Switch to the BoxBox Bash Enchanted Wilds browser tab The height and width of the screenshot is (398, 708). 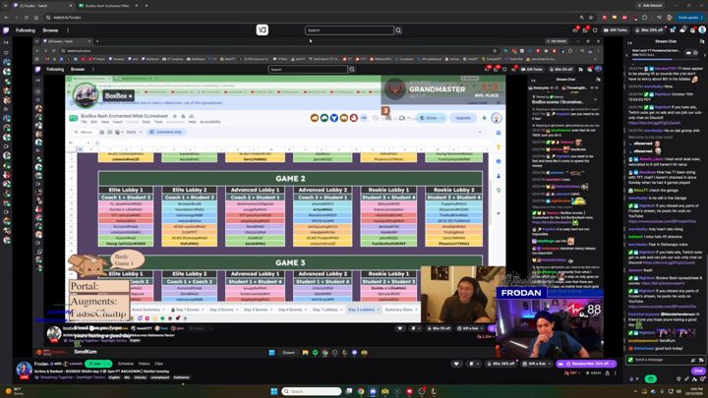tap(108, 6)
